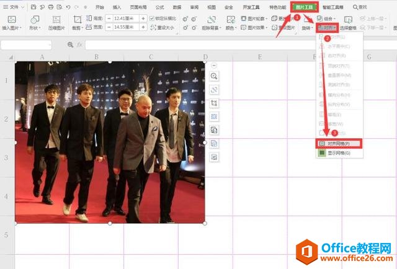The width and height of the screenshot is (397, 269).
Task: Select column E header
Action: coord(260,57)
